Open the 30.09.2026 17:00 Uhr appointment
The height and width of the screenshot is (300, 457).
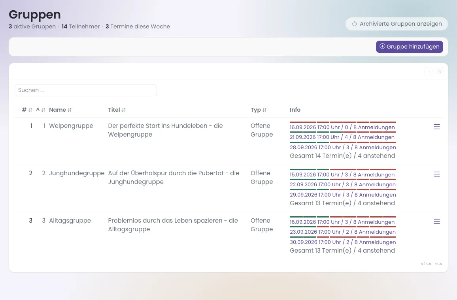(x=343, y=242)
